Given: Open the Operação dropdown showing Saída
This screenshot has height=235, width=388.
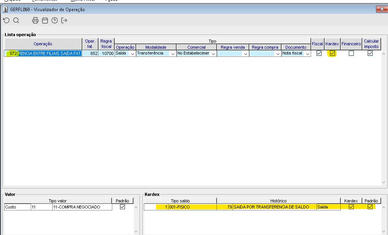Looking at the screenshot, I should 133,54.
